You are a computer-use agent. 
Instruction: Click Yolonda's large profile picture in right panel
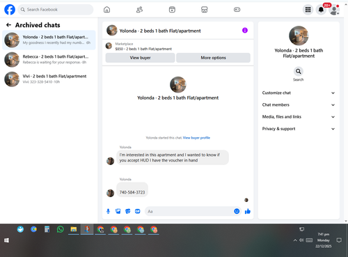299,36
